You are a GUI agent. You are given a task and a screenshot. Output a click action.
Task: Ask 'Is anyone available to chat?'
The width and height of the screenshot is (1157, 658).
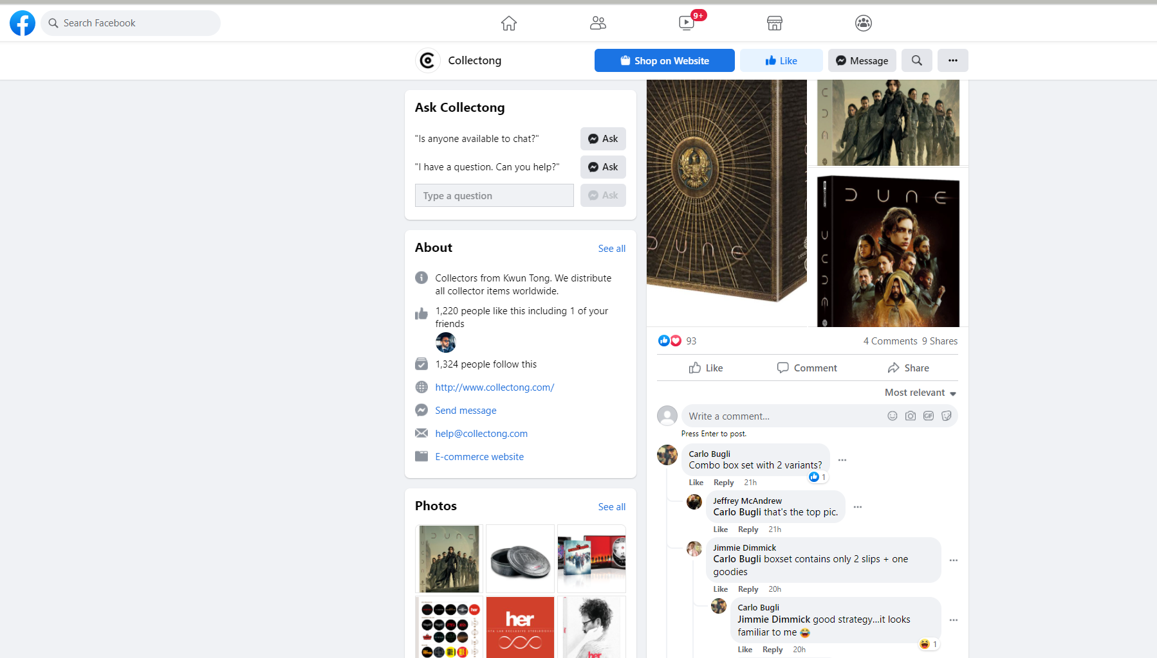(603, 139)
